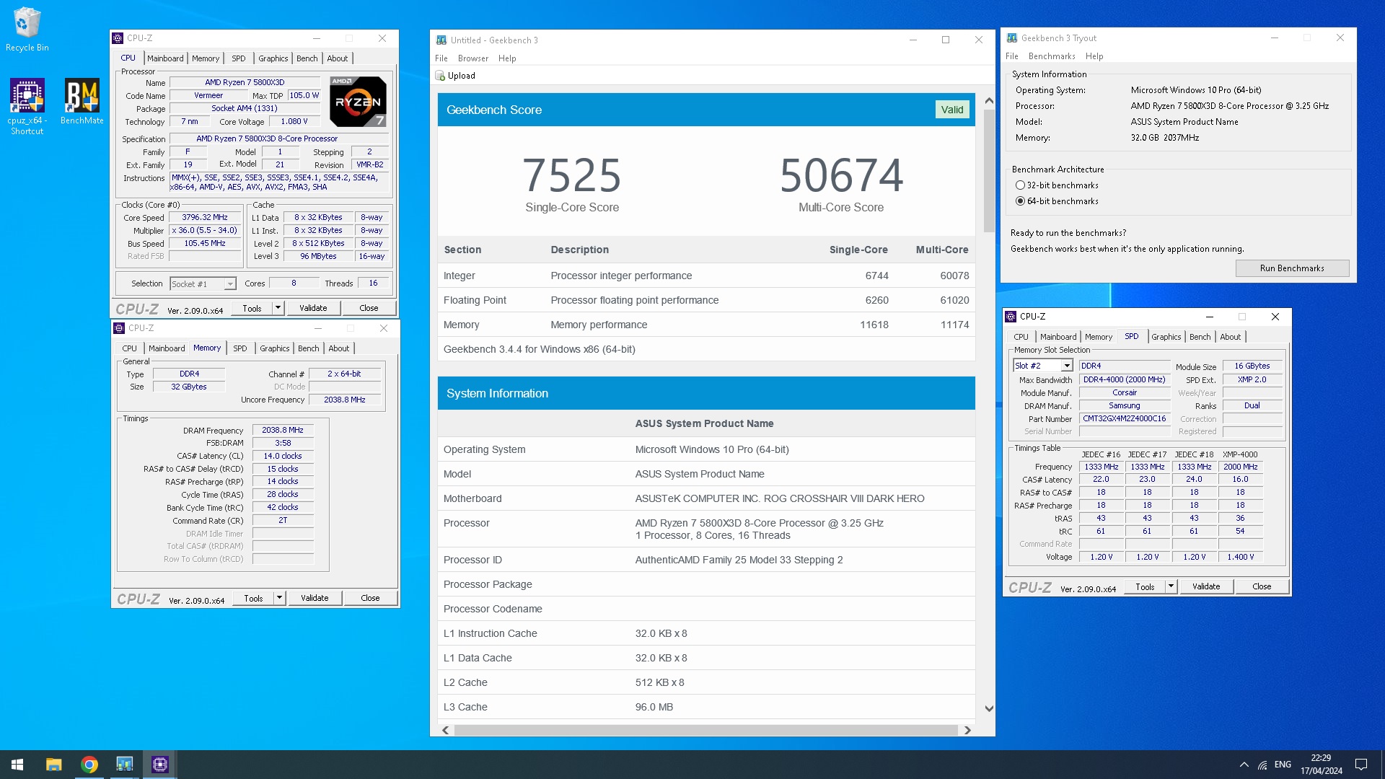This screenshot has width=1385, height=779.
Task: Open the Socket #1 selection dropdown
Action: point(230,284)
